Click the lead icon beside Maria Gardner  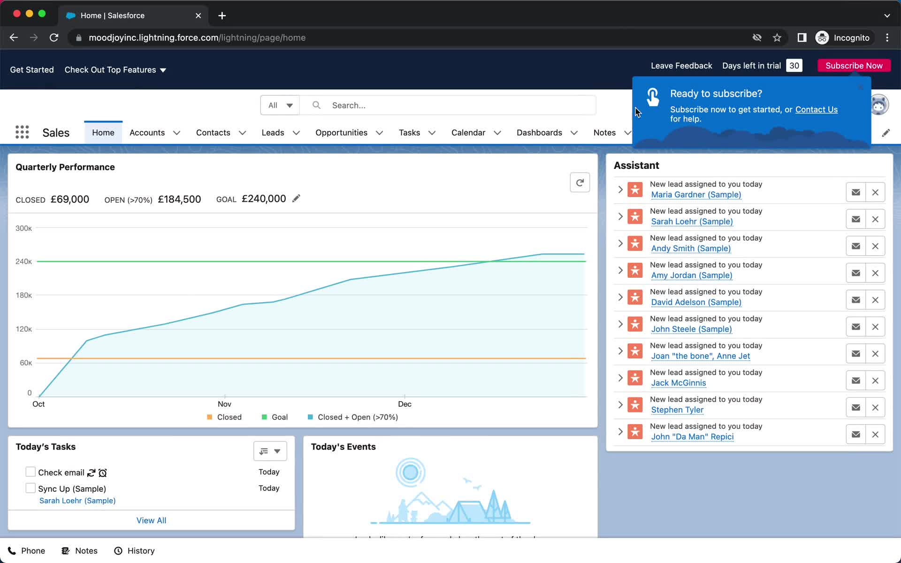pyautogui.click(x=635, y=190)
